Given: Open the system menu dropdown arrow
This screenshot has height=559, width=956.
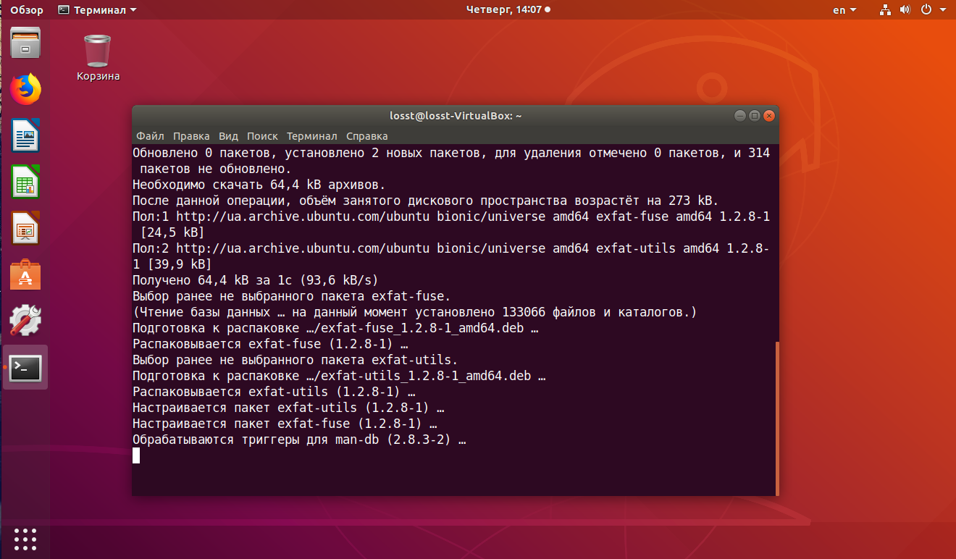Looking at the screenshot, I should tap(942, 10).
